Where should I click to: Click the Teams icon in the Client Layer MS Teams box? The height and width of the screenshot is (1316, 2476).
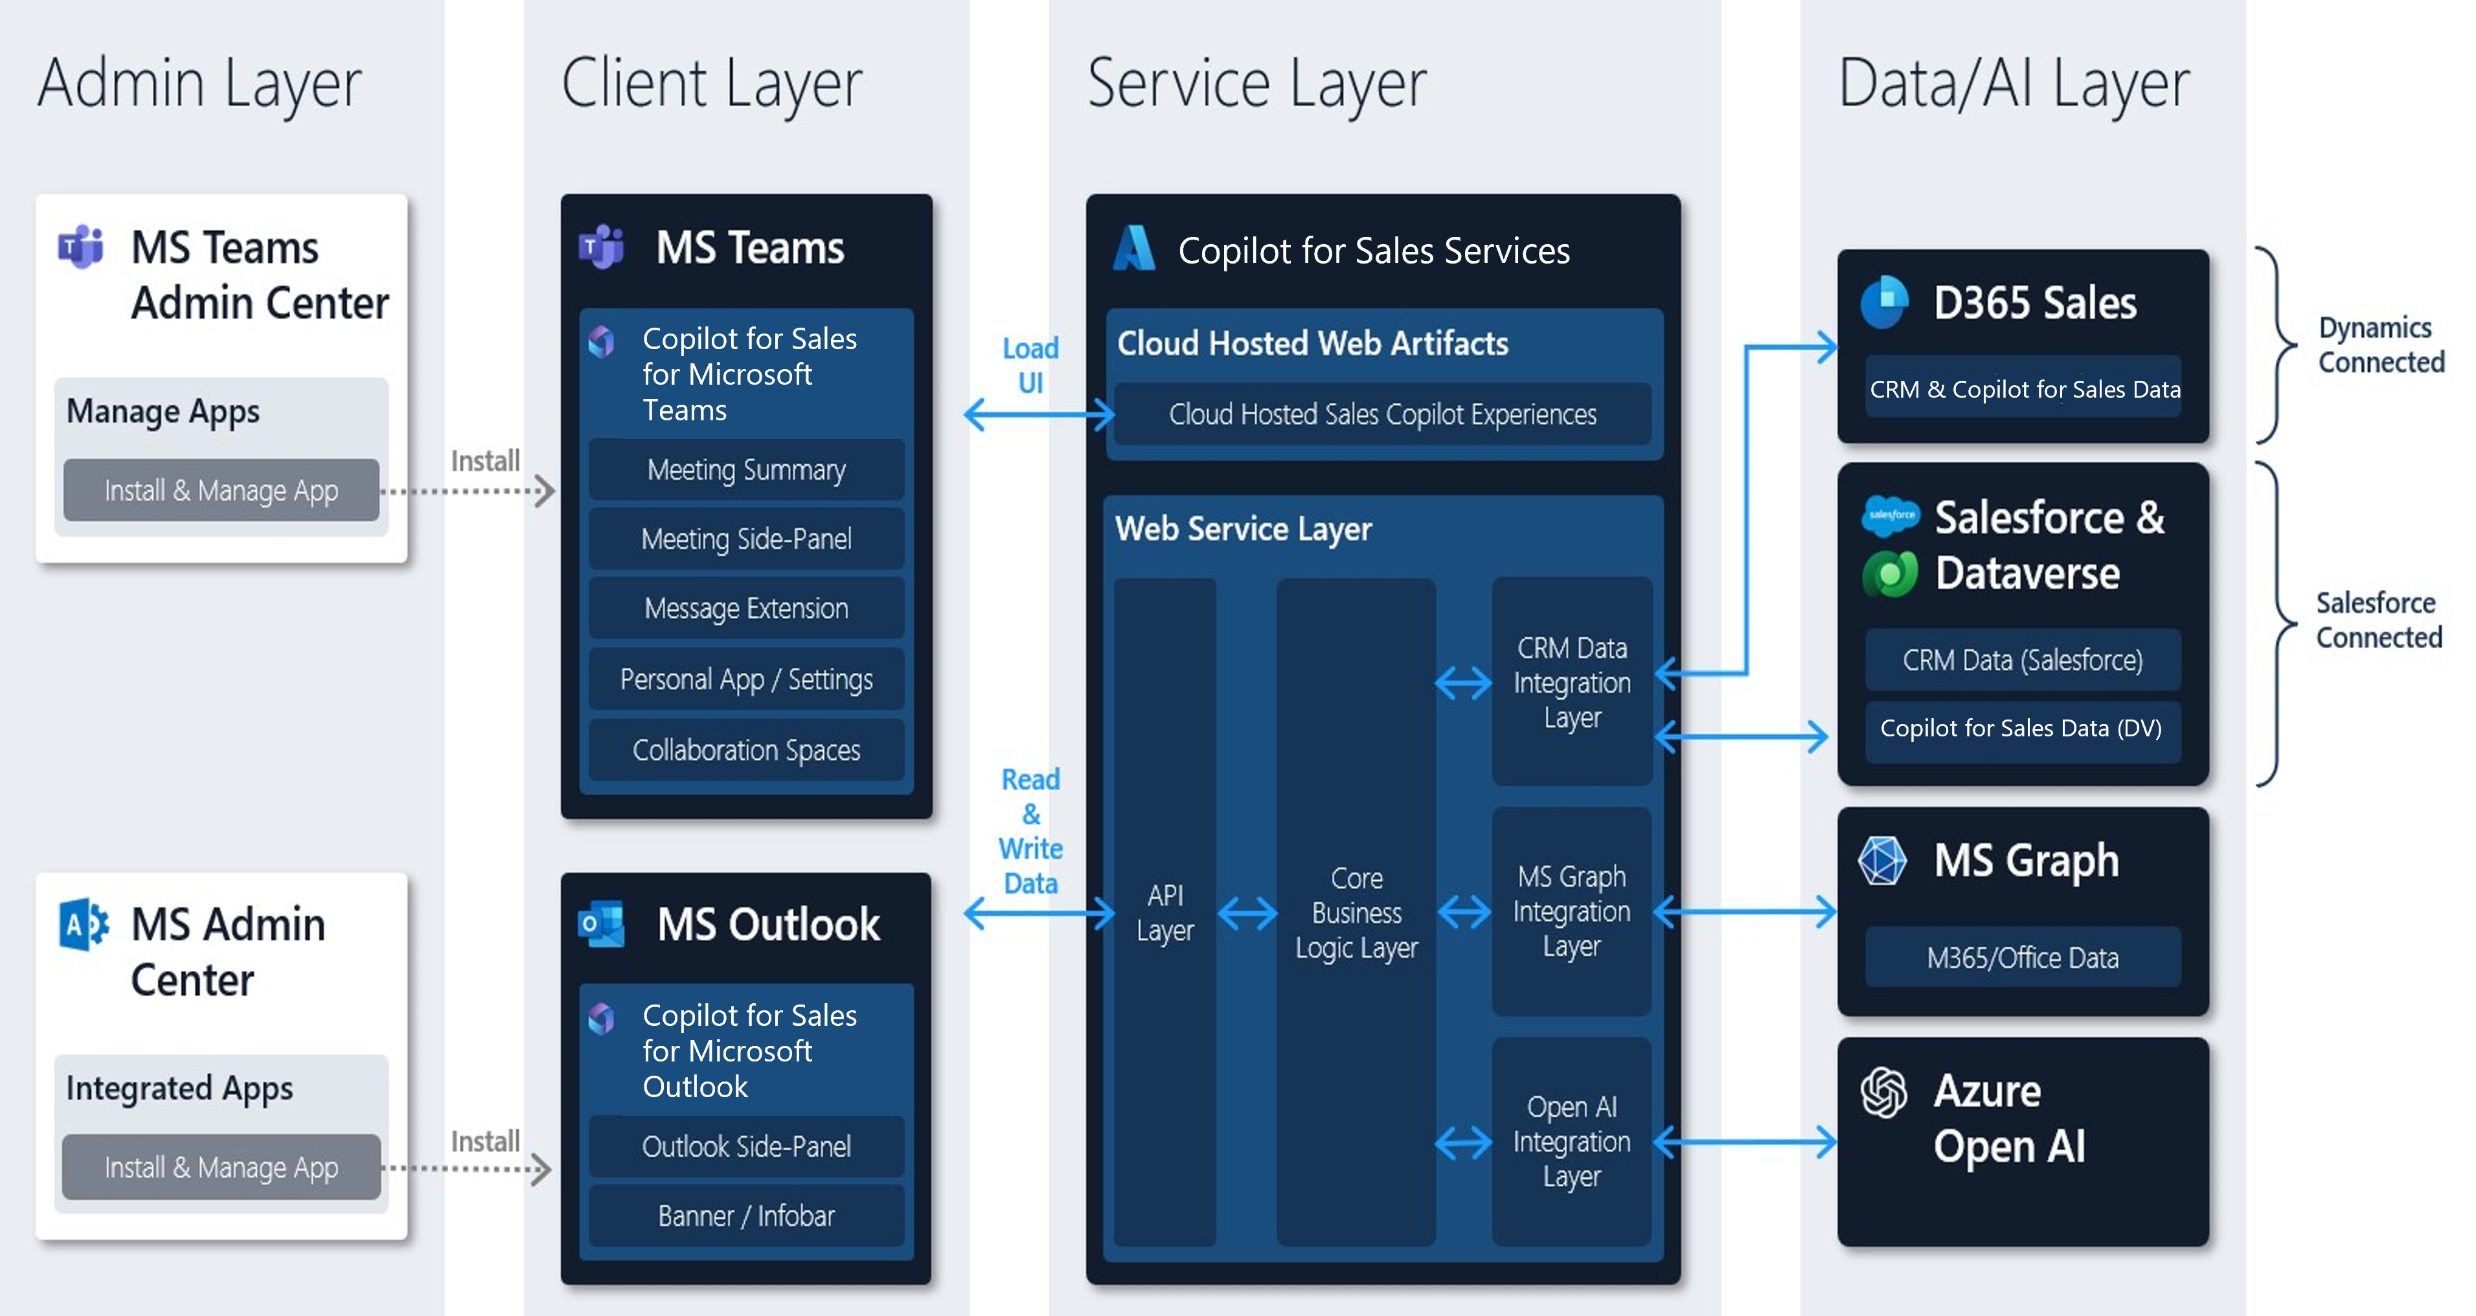602,247
